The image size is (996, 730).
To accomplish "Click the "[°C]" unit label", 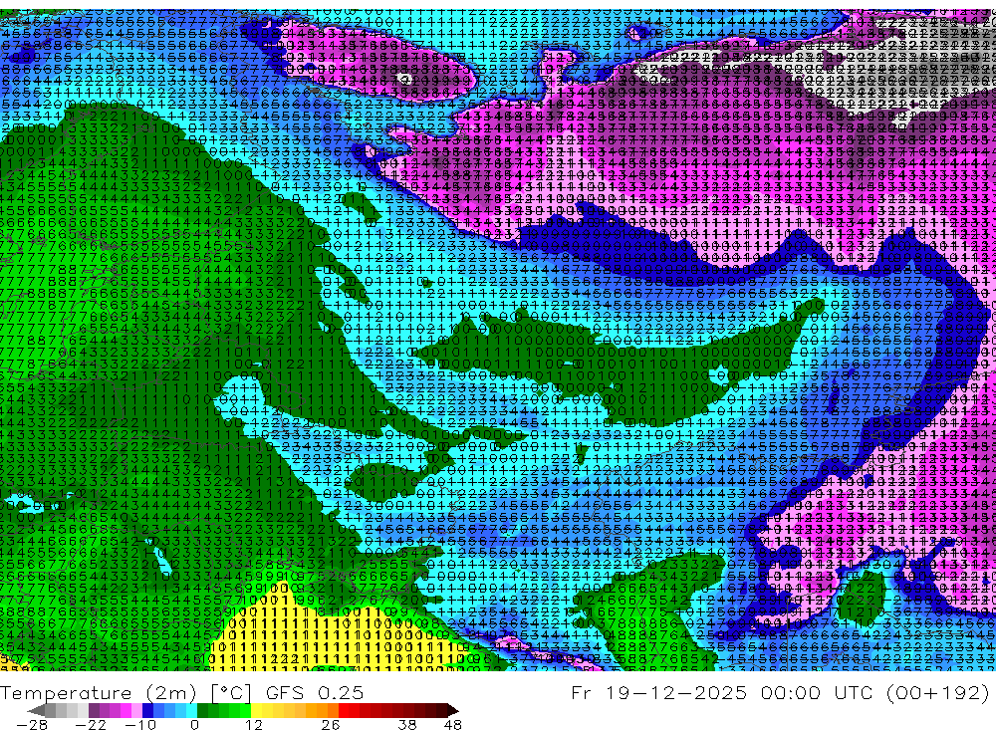I will [231, 692].
